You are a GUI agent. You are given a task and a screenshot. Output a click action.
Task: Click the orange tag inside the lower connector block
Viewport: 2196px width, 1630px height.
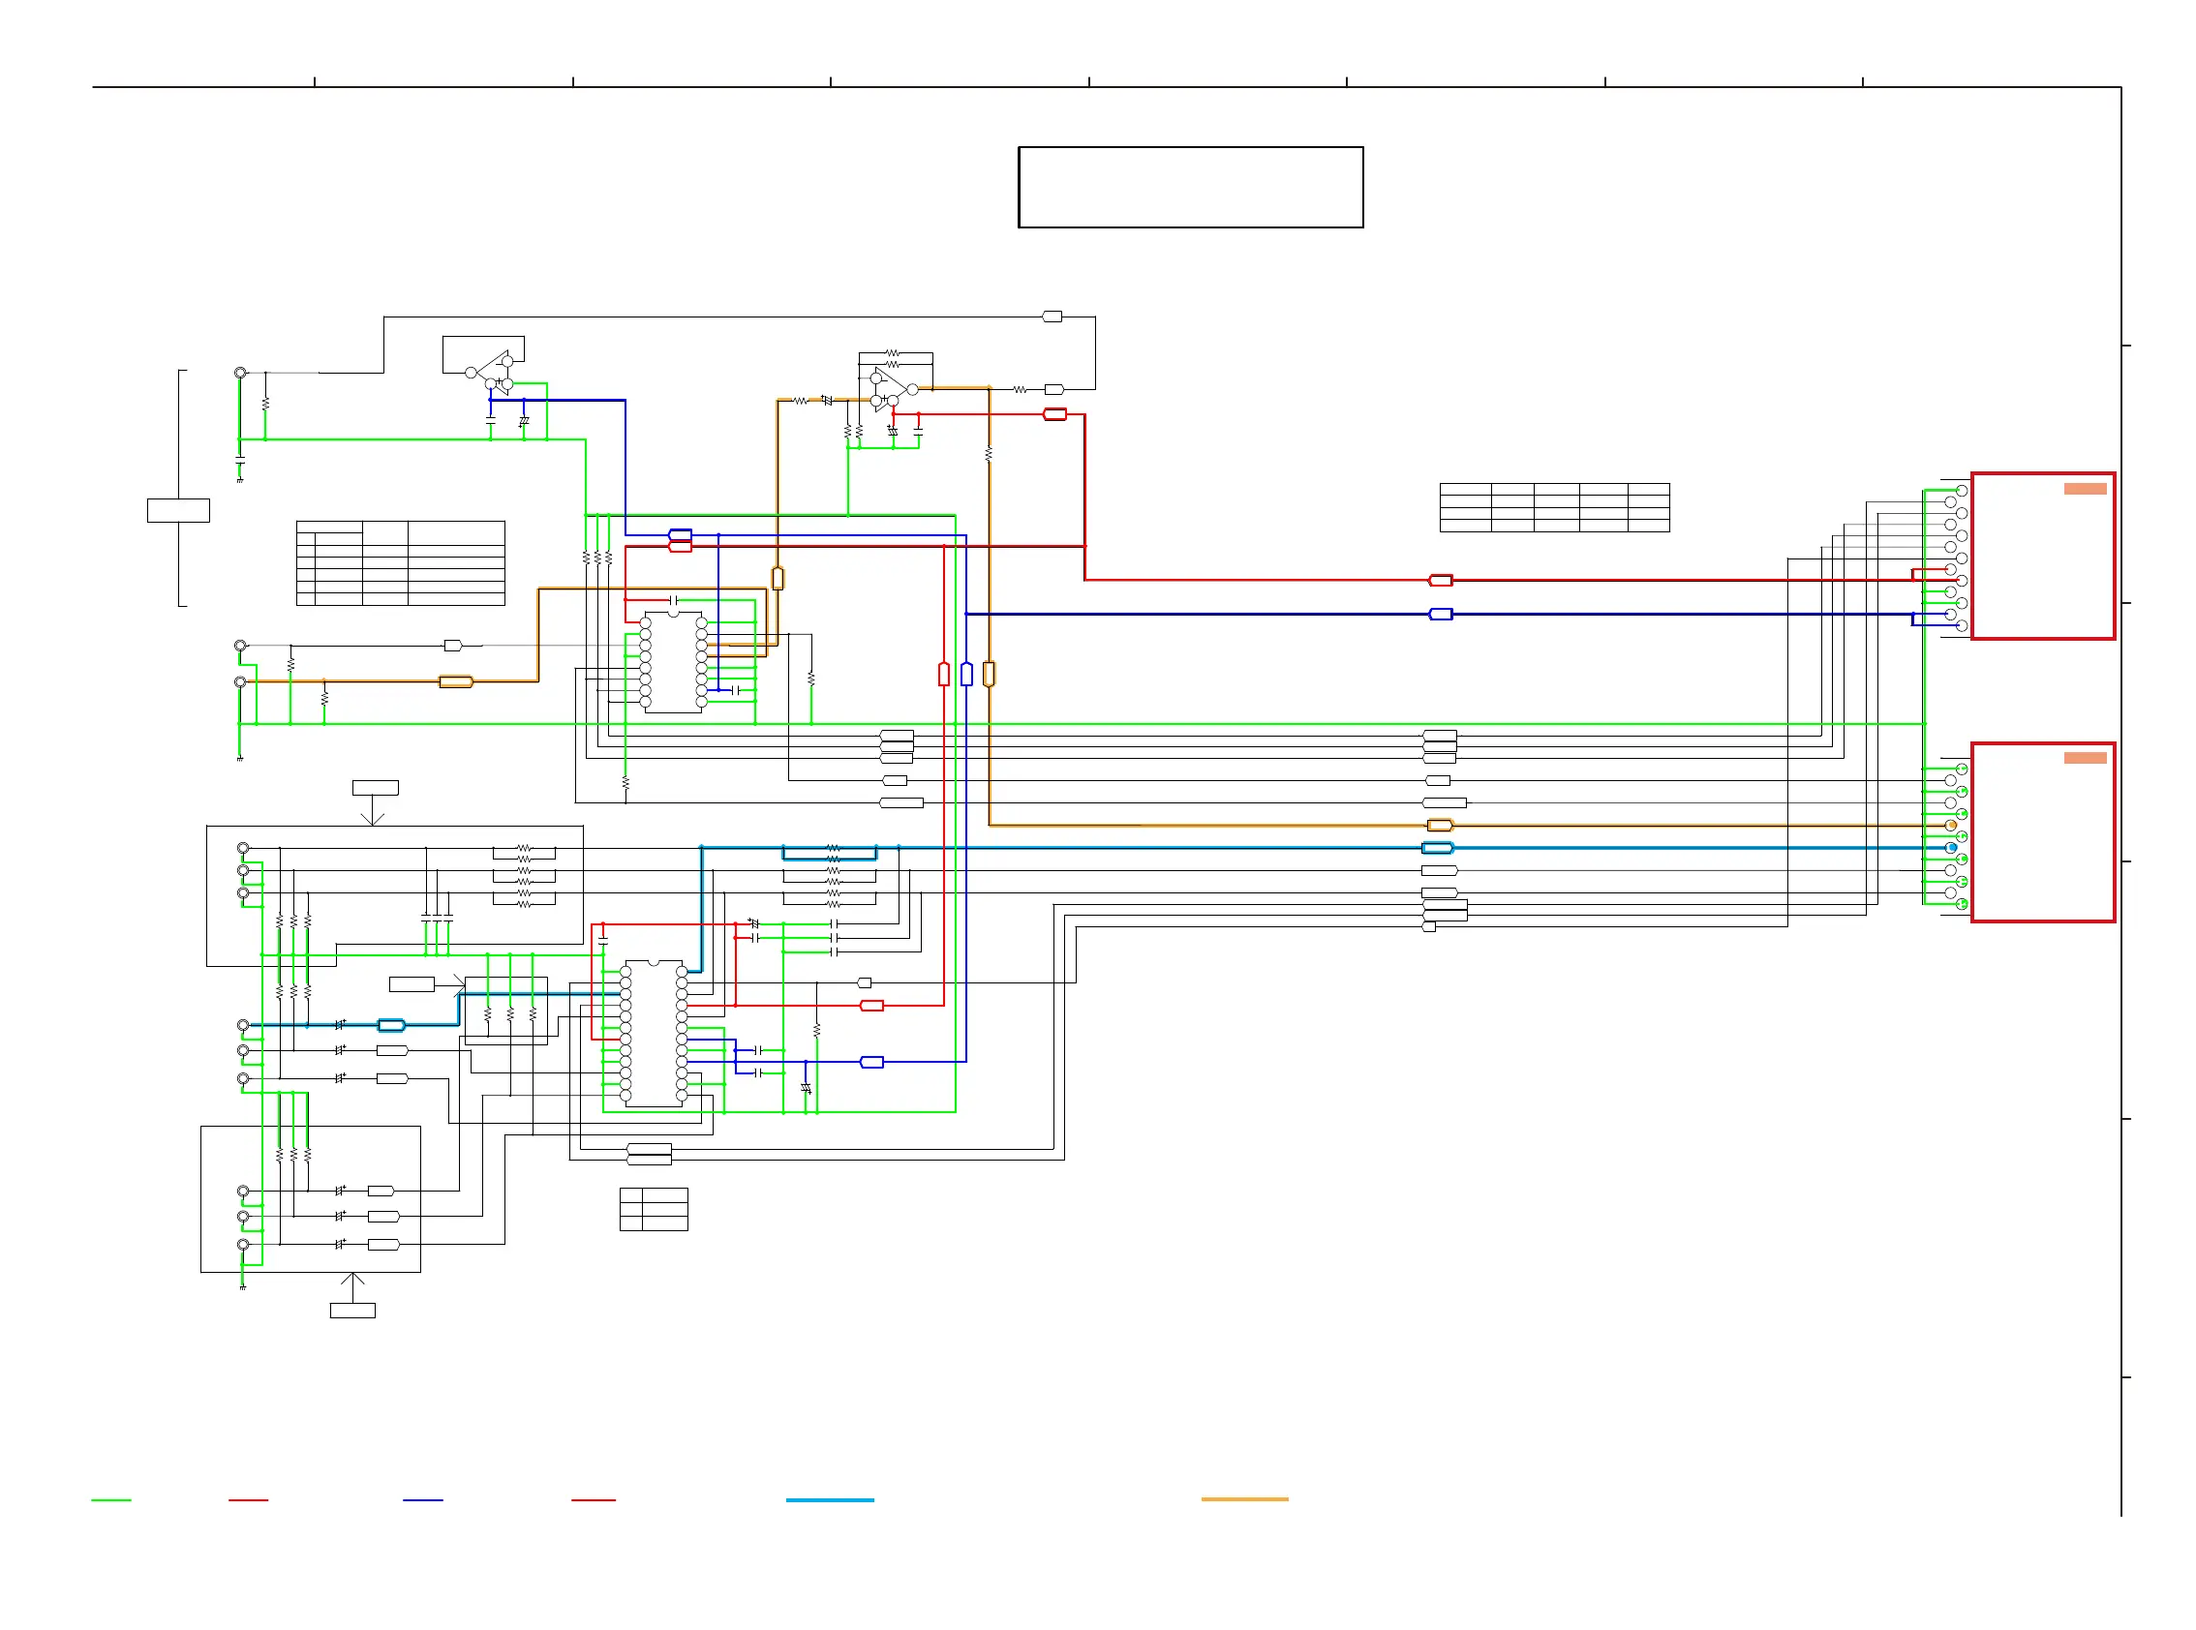coord(2085,758)
